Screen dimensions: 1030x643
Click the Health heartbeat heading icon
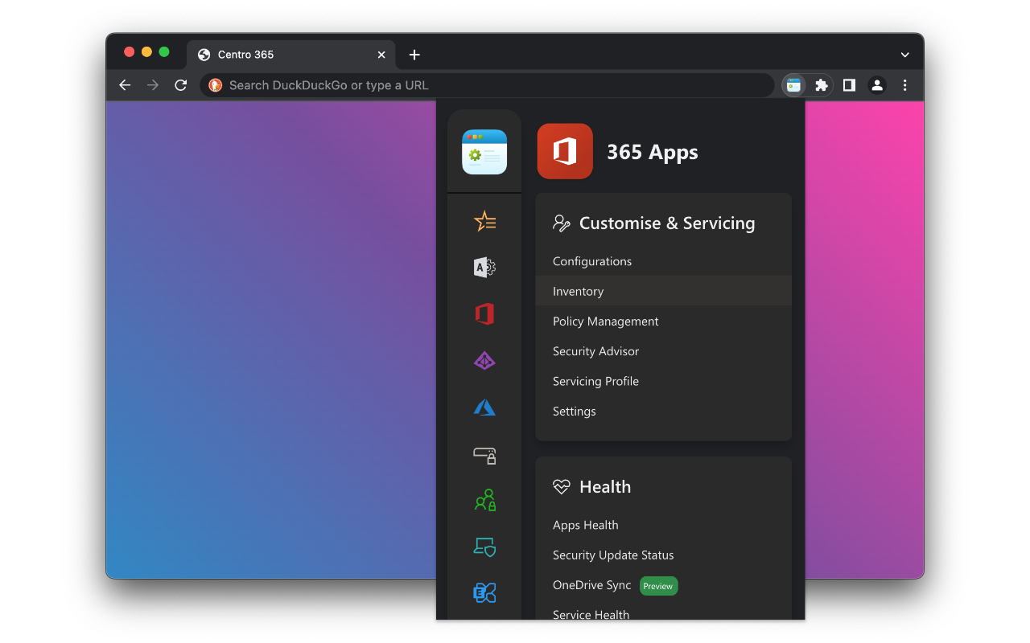pos(562,487)
